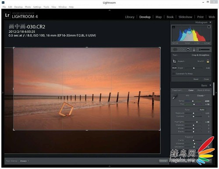Show the bottom filmstrip panel arrow
219x169 pixels.
pyautogui.click(x=109, y=166)
